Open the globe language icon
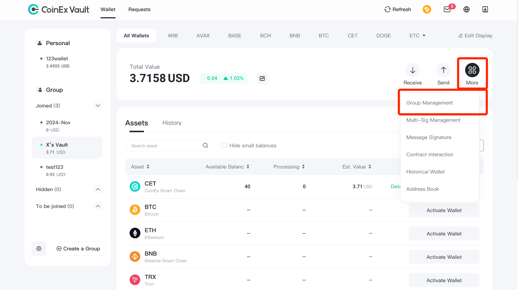This screenshot has height=290, width=518. point(466,10)
